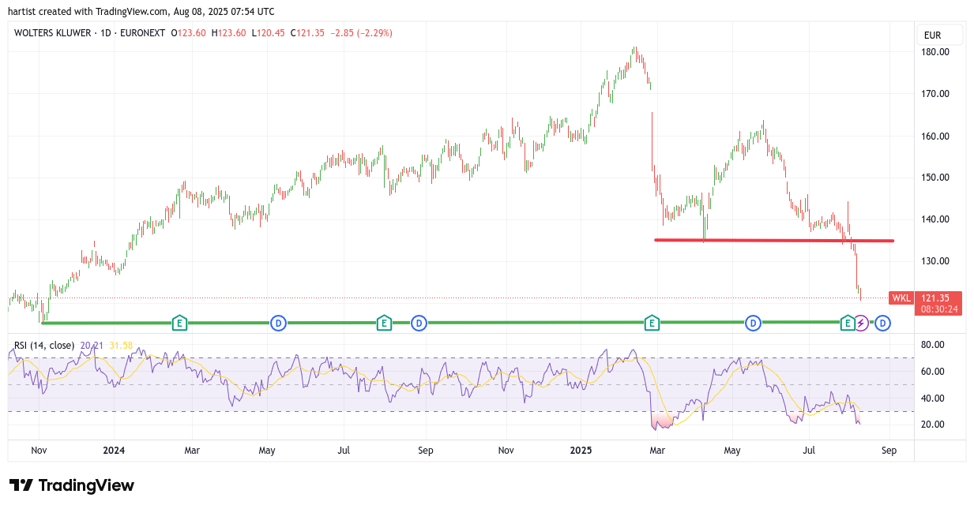Open the dividend marker from May 2025
This screenshot has width=974, height=509.
754,323
